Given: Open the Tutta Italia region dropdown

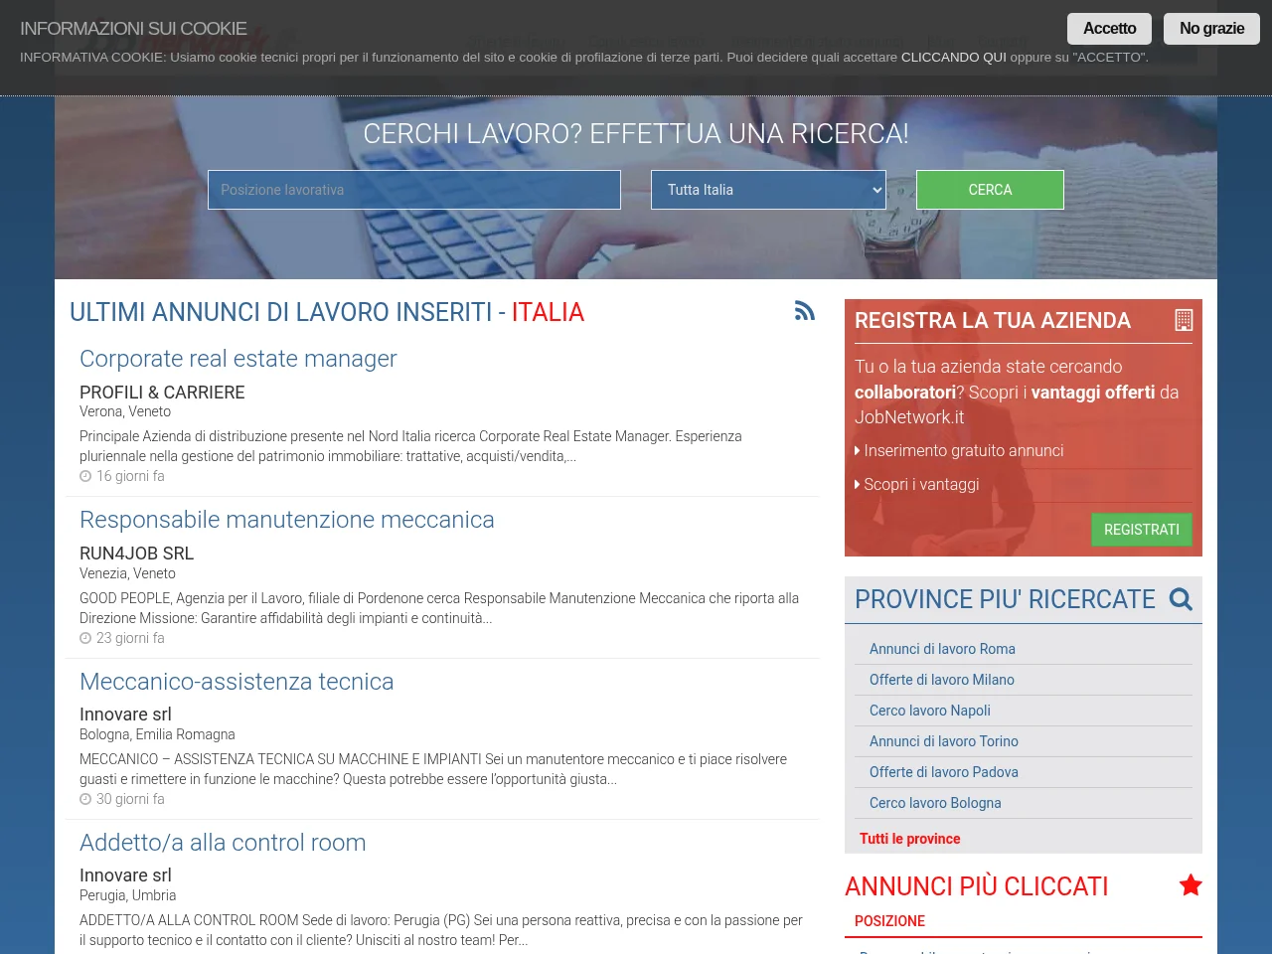Looking at the screenshot, I should pyautogui.click(x=768, y=190).
